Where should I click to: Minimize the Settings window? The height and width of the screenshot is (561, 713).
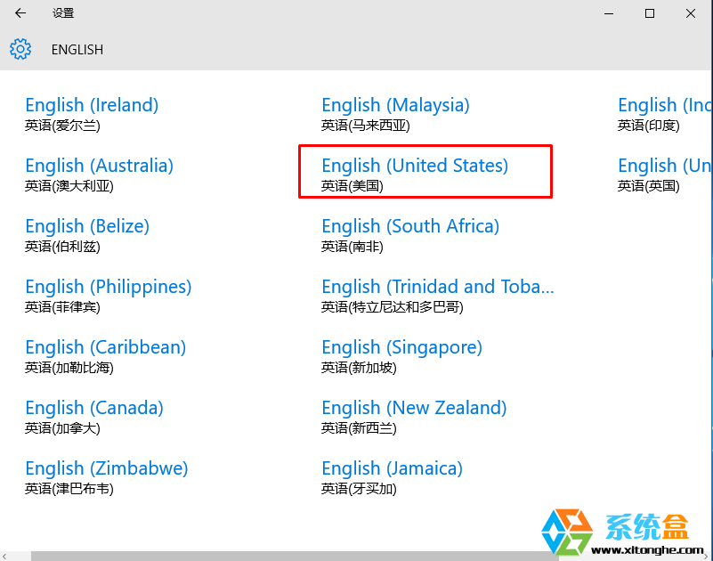point(609,13)
